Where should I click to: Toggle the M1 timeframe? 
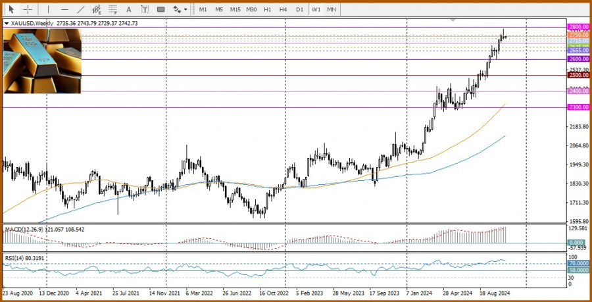tap(203, 9)
